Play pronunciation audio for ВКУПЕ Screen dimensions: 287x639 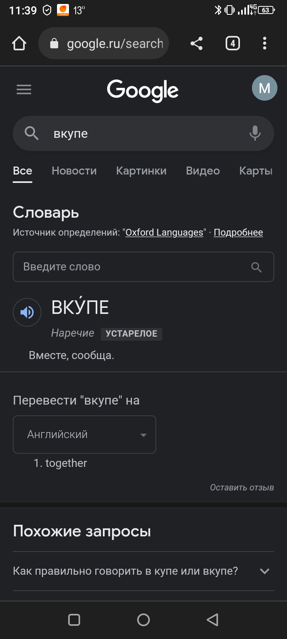point(27,312)
